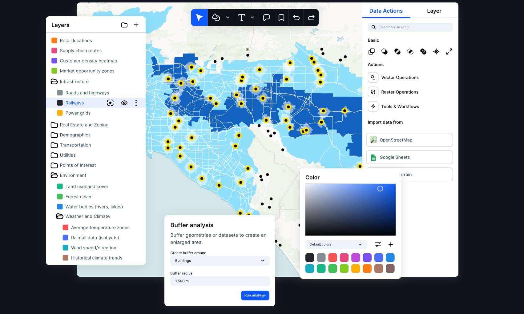Switch to the Layer tab
Screen dimensions: 524x314
click(x=434, y=11)
